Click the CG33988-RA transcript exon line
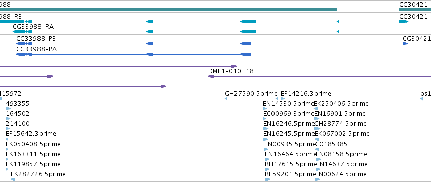This screenshot has width=431, height=182. click(x=176, y=32)
